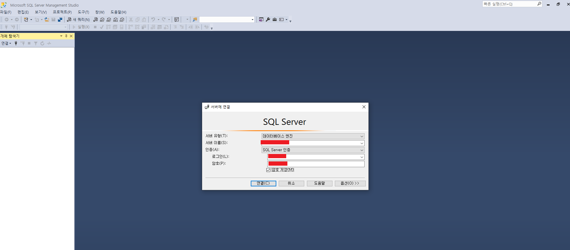Click the 도움말 button in dialog
Screen dimensions: 570x250
click(320, 183)
